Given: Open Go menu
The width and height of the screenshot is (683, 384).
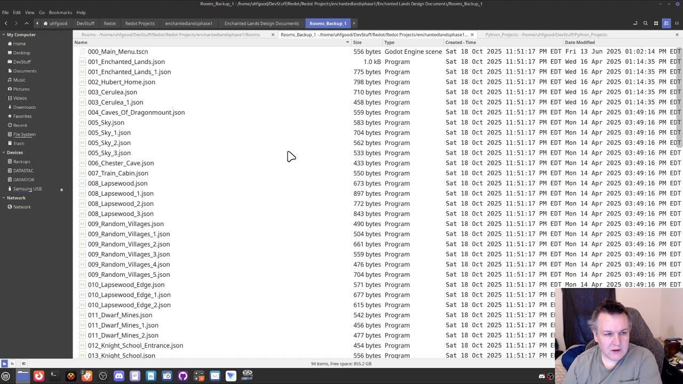Looking at the screenshot, I should tap(42, 12).
